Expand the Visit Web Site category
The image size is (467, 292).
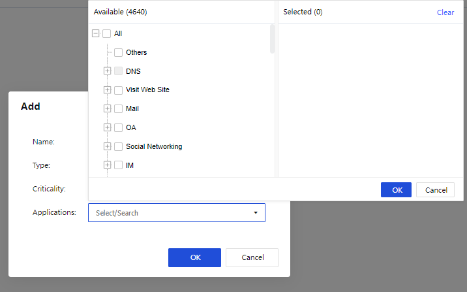(107, 89)
